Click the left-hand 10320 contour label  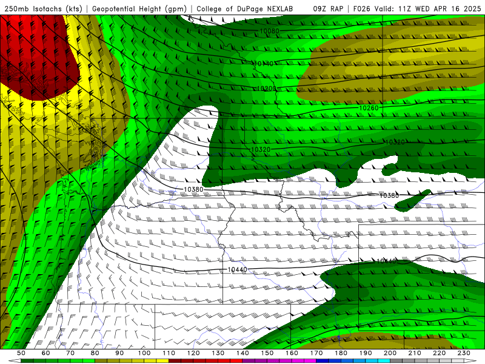(261, 149)
